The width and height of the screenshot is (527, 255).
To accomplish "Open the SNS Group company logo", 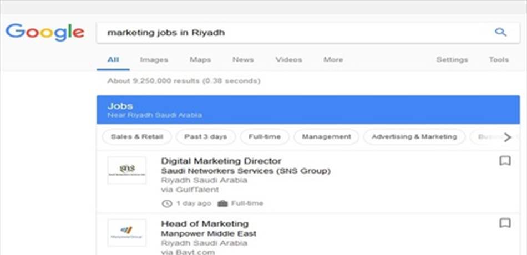I will pyautogui.click(x=127, y=170).
